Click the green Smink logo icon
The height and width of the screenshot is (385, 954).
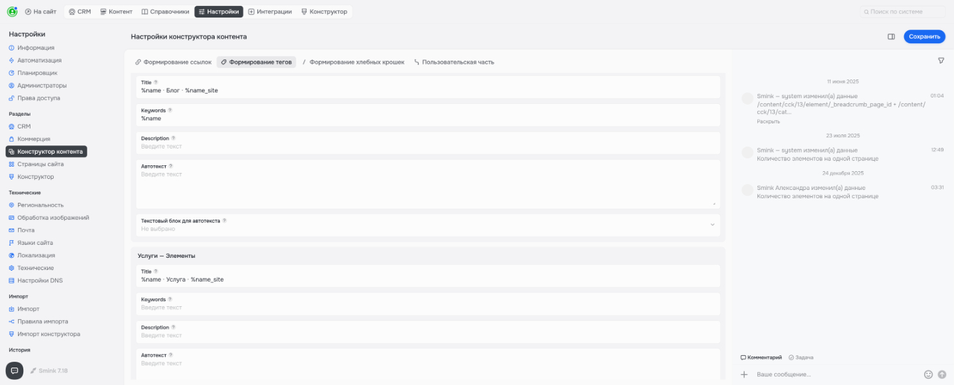pos(12,12)
